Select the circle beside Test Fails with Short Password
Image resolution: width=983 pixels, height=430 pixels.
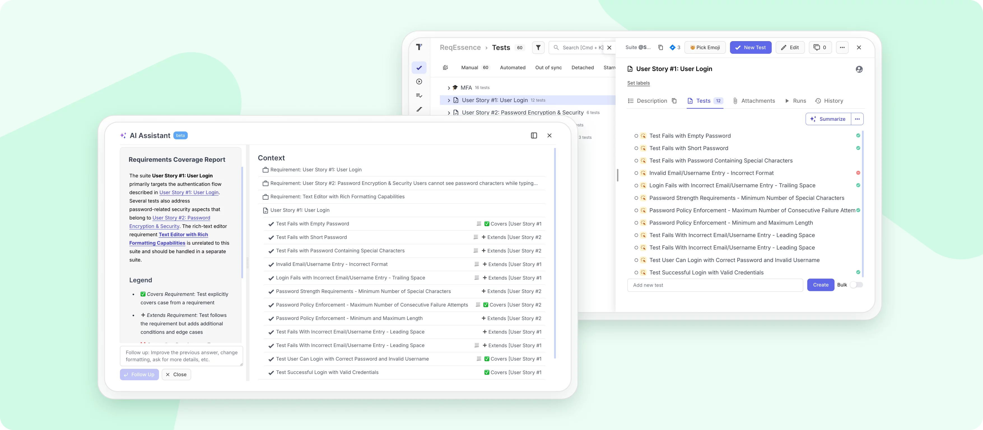pos(636,148)
